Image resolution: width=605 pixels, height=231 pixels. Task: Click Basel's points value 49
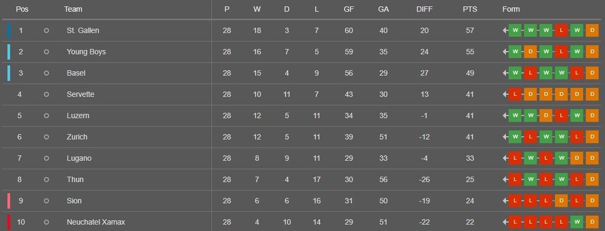(469, 73)
